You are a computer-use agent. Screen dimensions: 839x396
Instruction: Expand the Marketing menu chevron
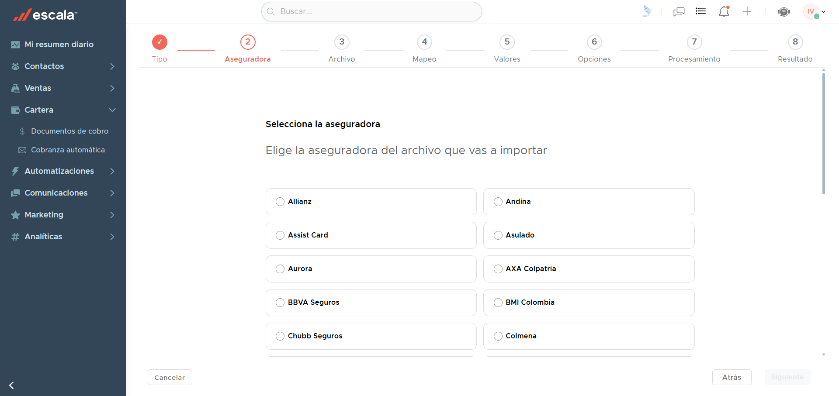112,215
